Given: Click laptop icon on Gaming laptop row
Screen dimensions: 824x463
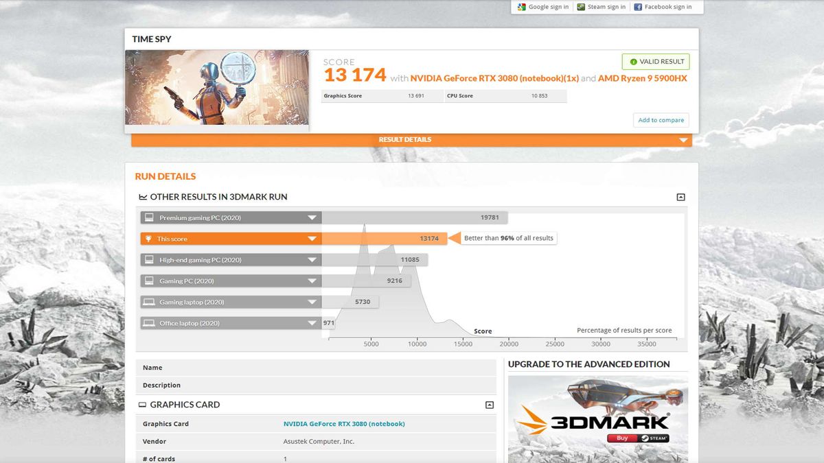Looking at the screenshot, I should coord(148,302).
